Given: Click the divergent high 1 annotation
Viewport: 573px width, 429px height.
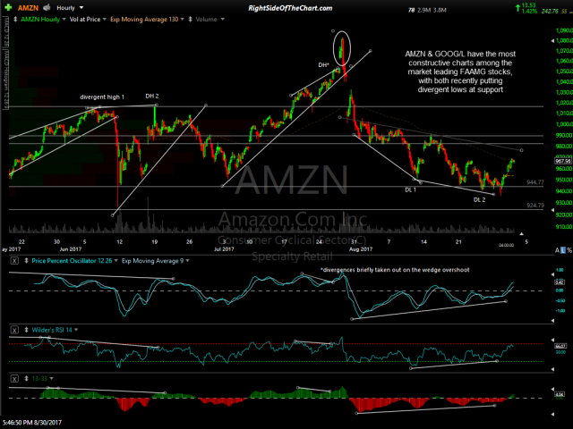Looking at the screenshot, I should pyautogui.click(x=102, y=97).
